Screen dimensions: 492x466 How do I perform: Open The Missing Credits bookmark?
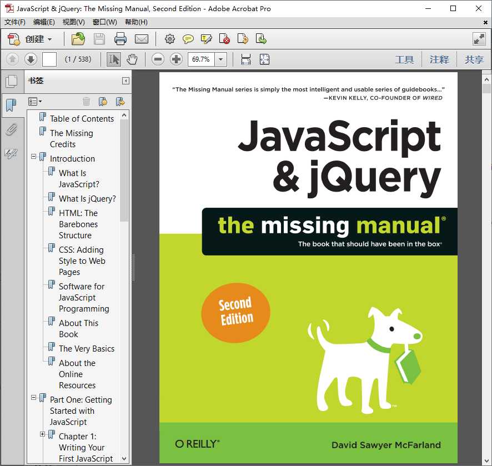[x=72, y=139]
